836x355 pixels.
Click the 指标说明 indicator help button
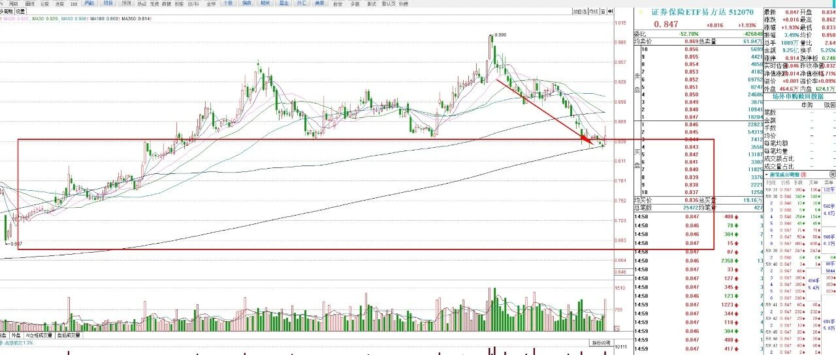click(602, 343)
